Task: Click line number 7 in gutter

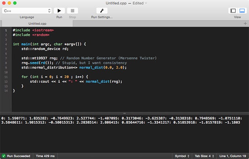Action: [6, 58]
